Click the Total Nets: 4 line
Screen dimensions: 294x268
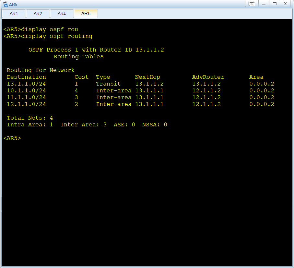coord(30,118)
